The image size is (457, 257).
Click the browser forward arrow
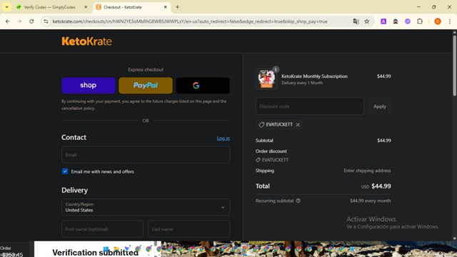pos(19,21)
